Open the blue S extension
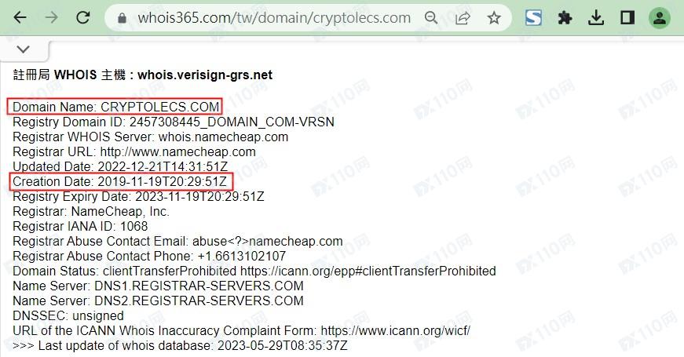The image size is (684, 357). pyautogui.click(x=533, y=18)
